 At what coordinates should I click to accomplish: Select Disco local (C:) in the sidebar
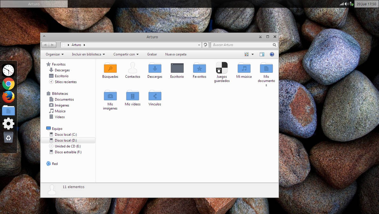[x=66, y=134]
